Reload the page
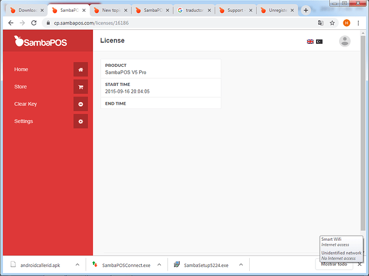The image size is (369, 276). click(34, 23)
